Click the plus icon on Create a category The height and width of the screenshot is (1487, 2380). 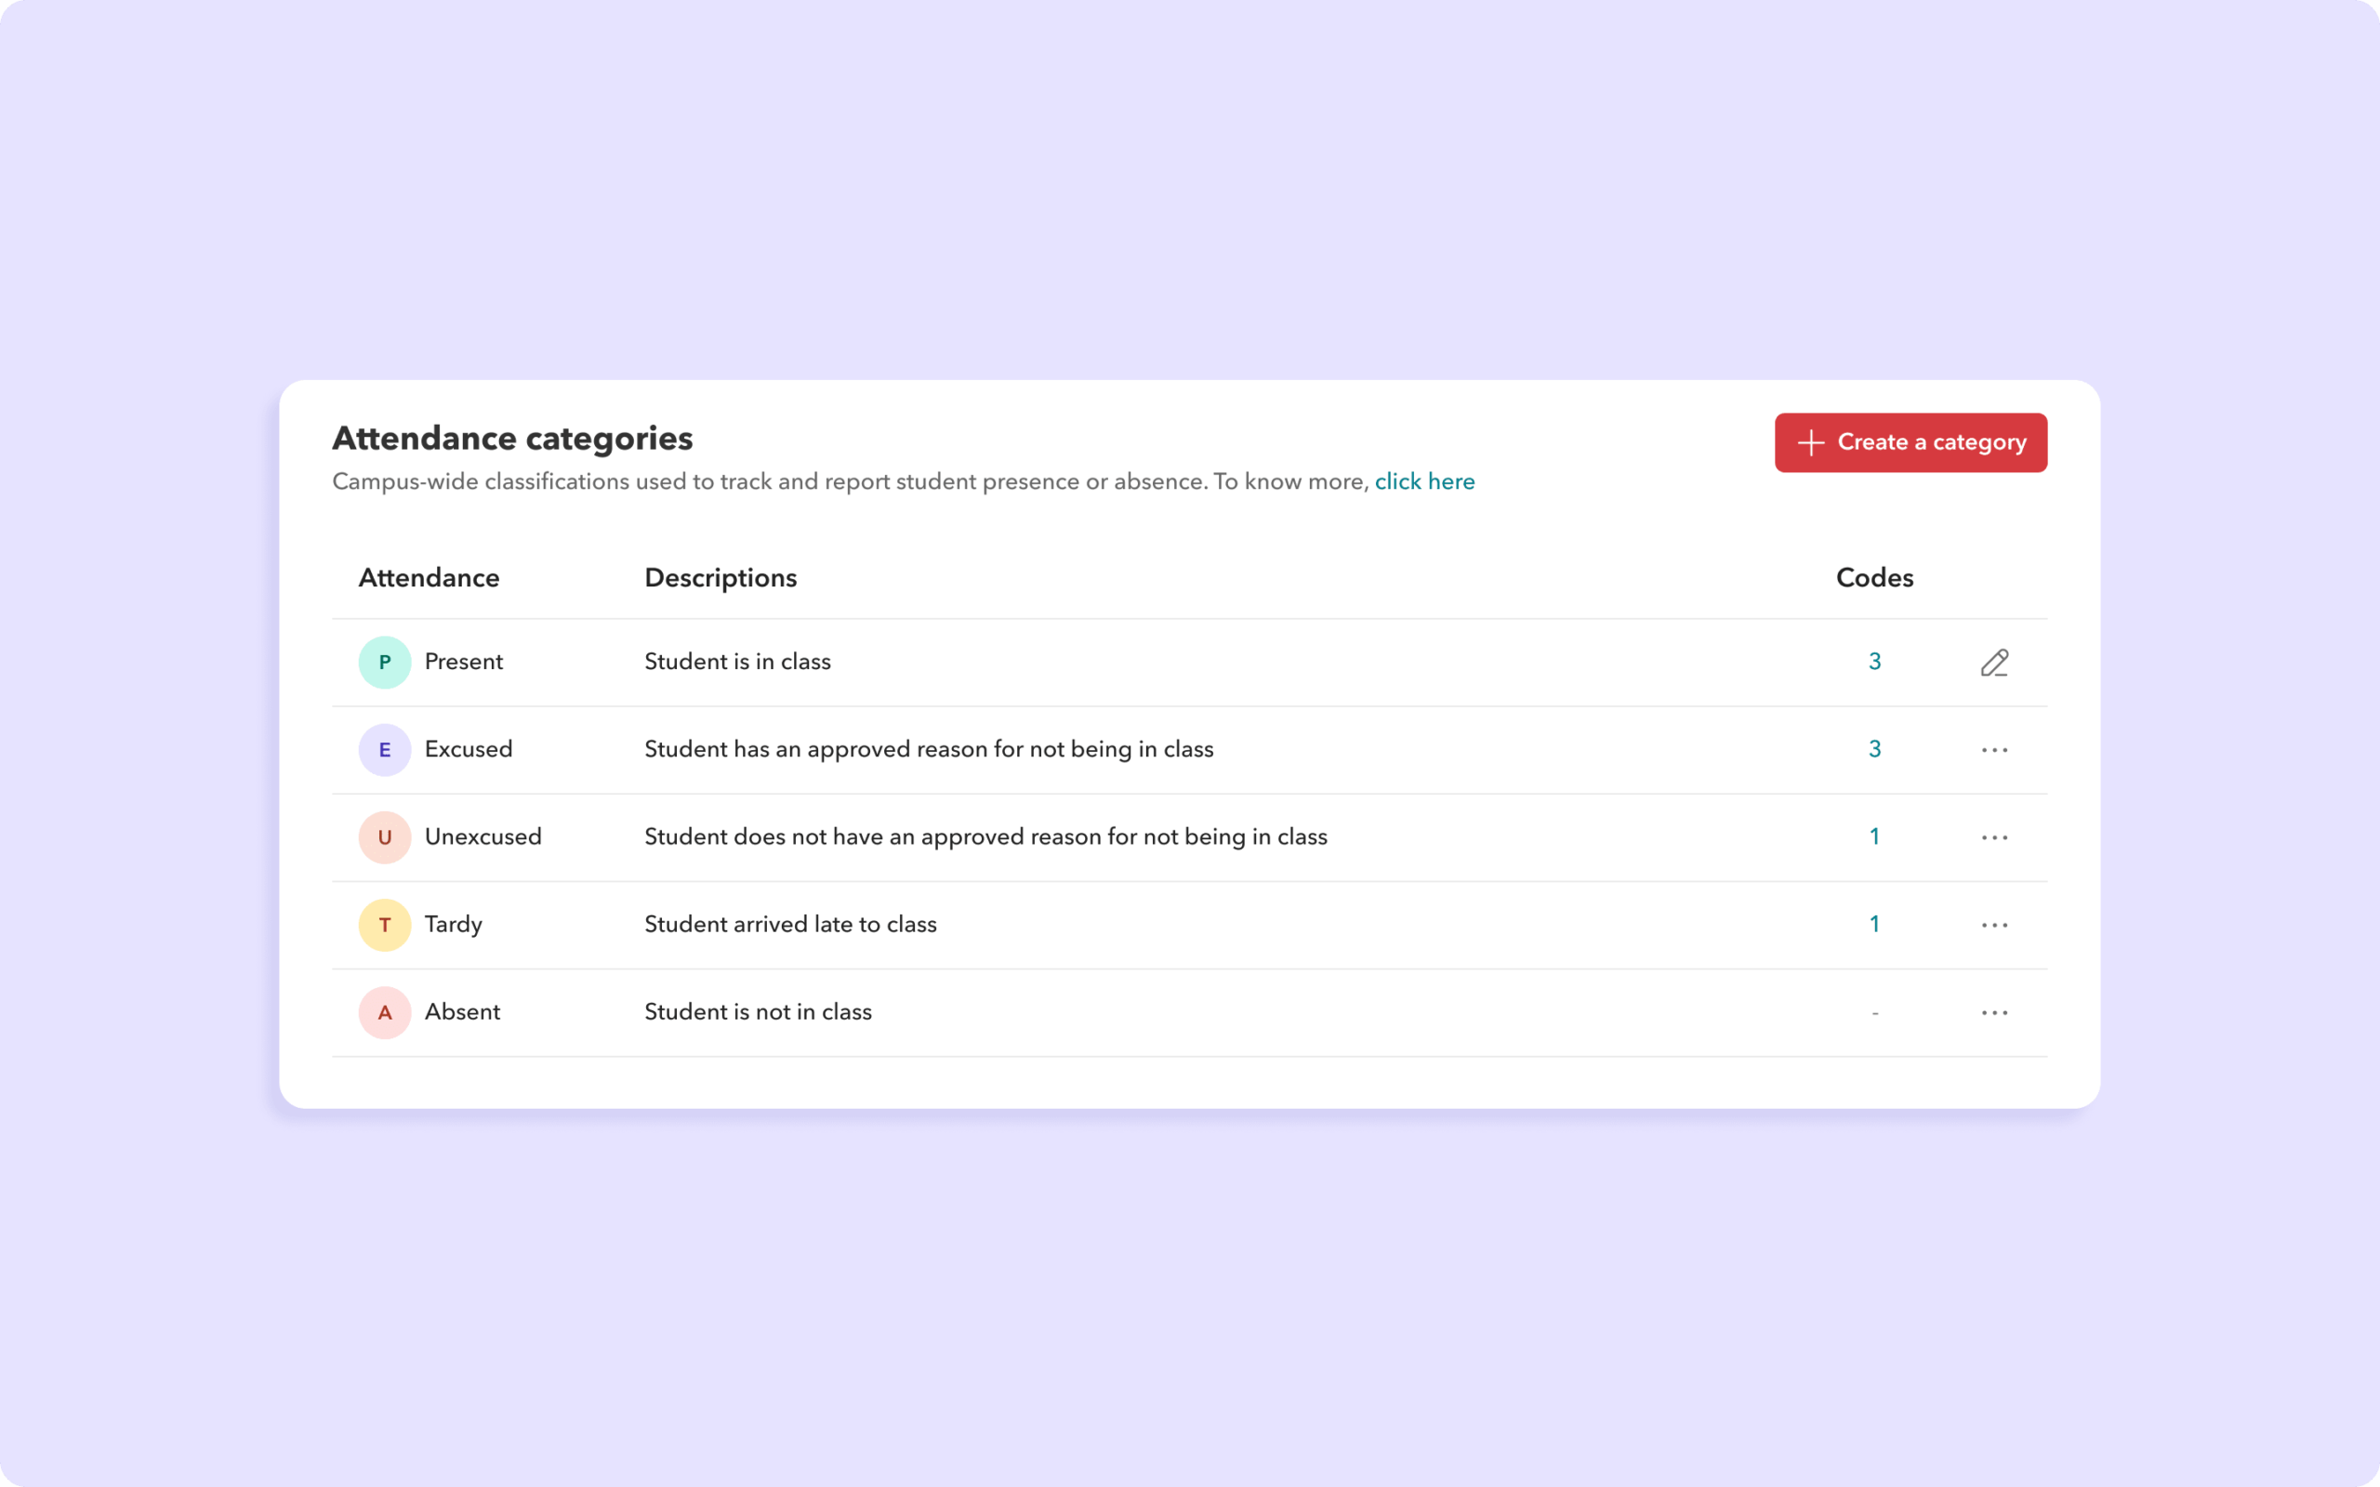click(1809, 442)
